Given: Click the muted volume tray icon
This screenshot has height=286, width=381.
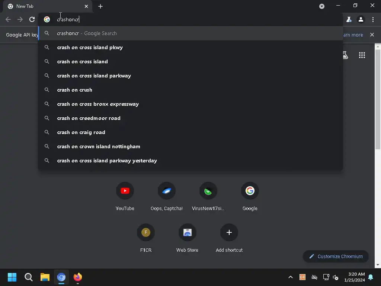Looking at the screenshot, I should 336,277.
